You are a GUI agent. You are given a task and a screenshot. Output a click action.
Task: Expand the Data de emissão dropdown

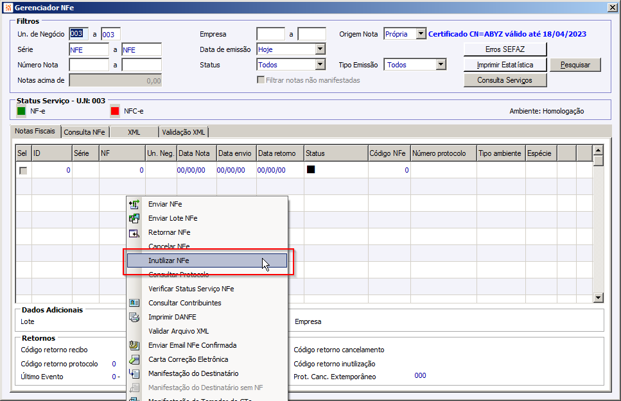pyautogui.click(x=320, y=49)
